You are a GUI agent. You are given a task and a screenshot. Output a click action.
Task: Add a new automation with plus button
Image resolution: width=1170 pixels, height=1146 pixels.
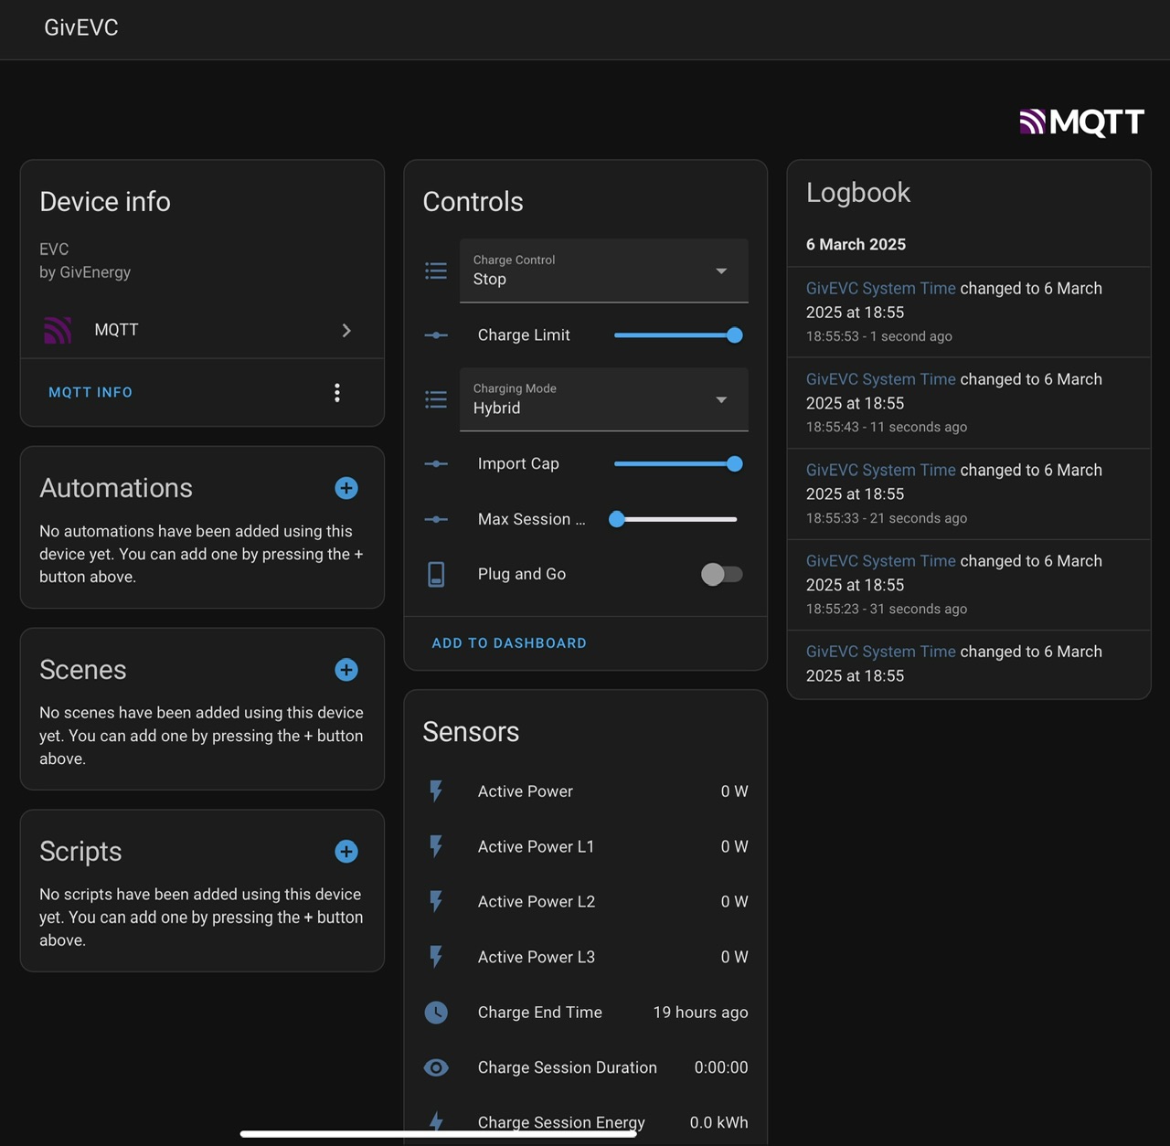coord(346,488)
